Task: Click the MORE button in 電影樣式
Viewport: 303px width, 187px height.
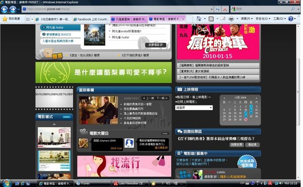Action: coord(67,117)
